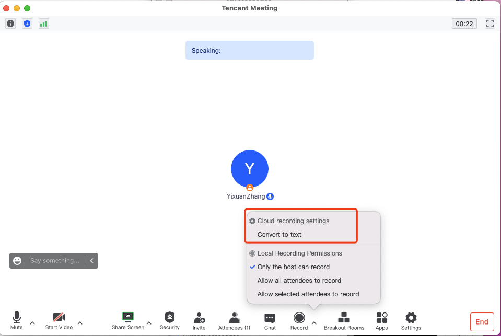Open Breakout Rooms
501x336 pixels.
pos(344,321)
